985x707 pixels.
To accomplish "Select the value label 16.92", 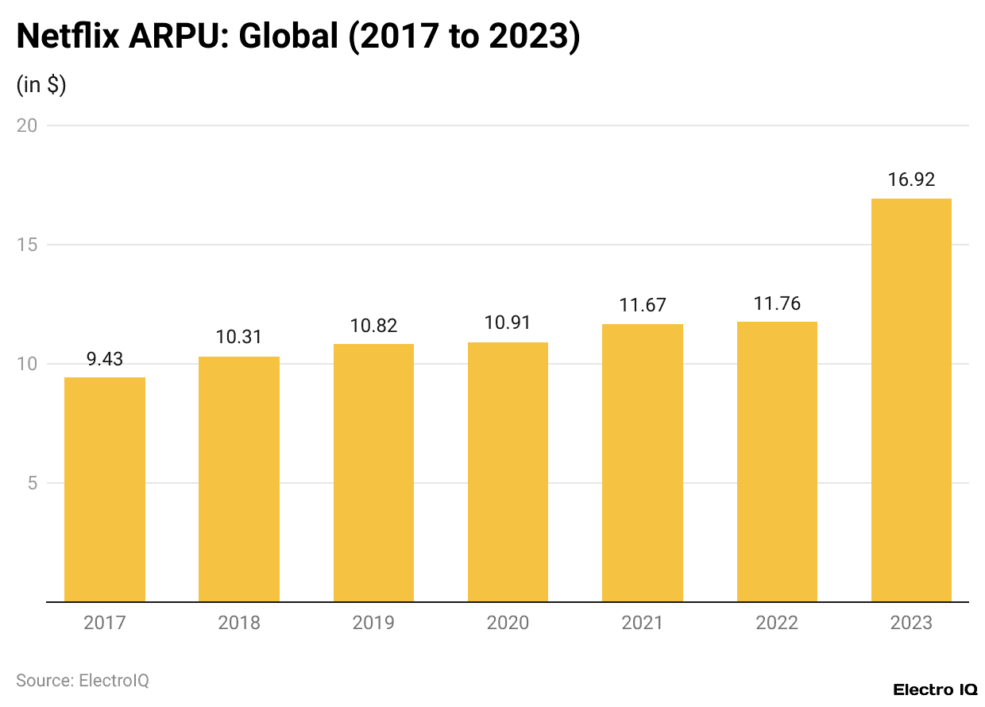I will tap(910, 180).
